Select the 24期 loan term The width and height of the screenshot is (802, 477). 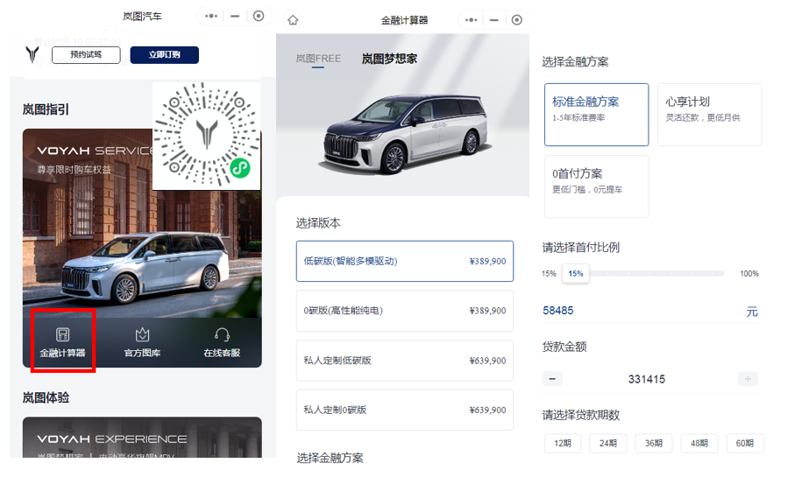608,443
